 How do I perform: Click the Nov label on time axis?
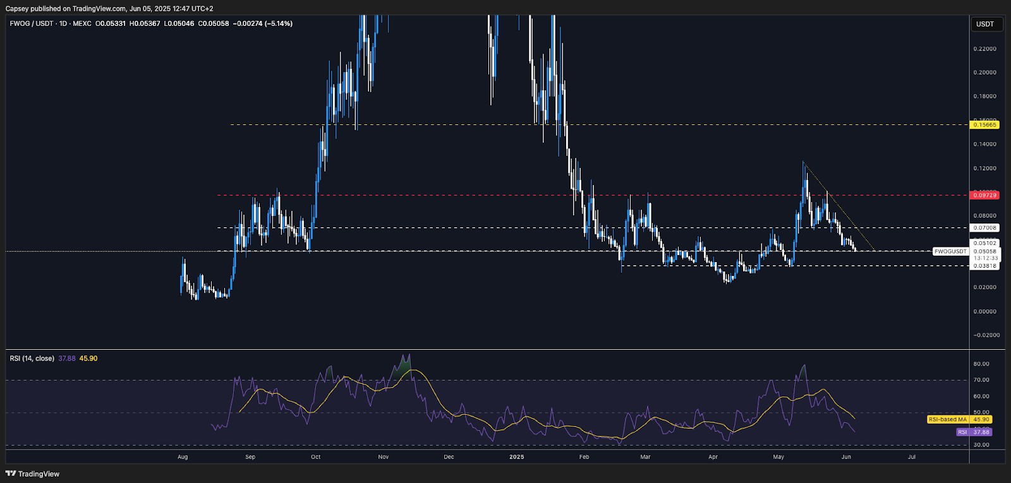(383, 456)
